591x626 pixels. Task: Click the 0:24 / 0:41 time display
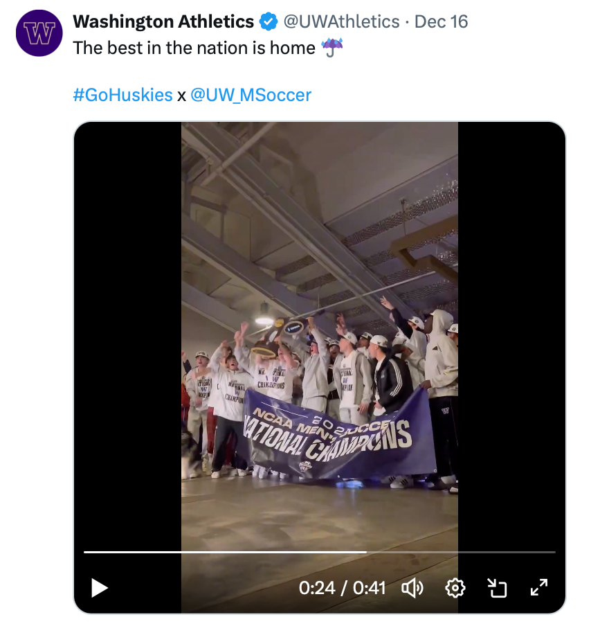click(342, 588)
